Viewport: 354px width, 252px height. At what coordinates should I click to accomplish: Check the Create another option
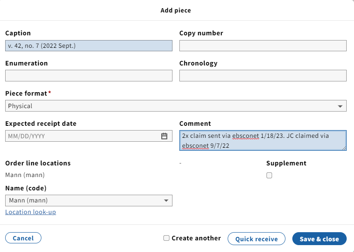(x=166, y=238)
